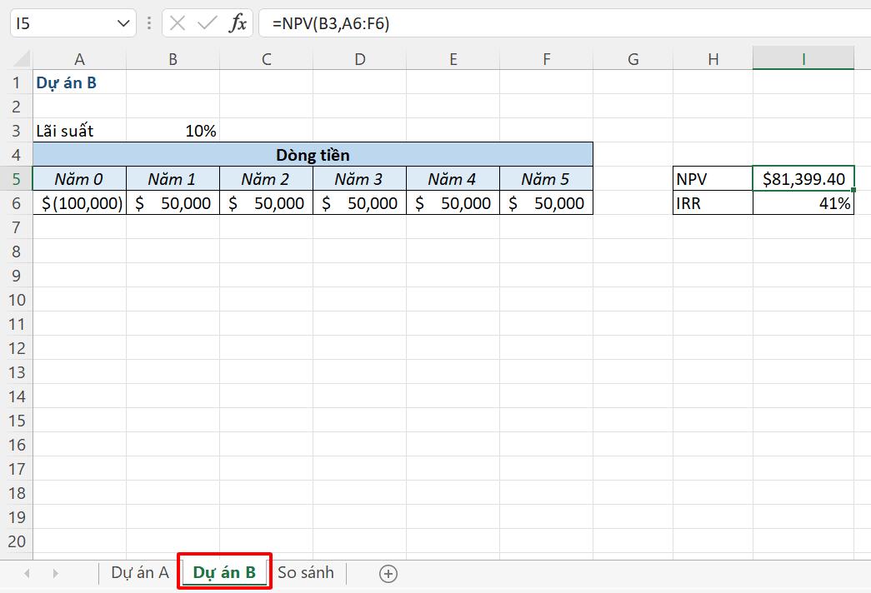Click the $81,399.40 NPV value cell
Image resolution: width=871 pixels, height=593 pixels.
(803, 179)
